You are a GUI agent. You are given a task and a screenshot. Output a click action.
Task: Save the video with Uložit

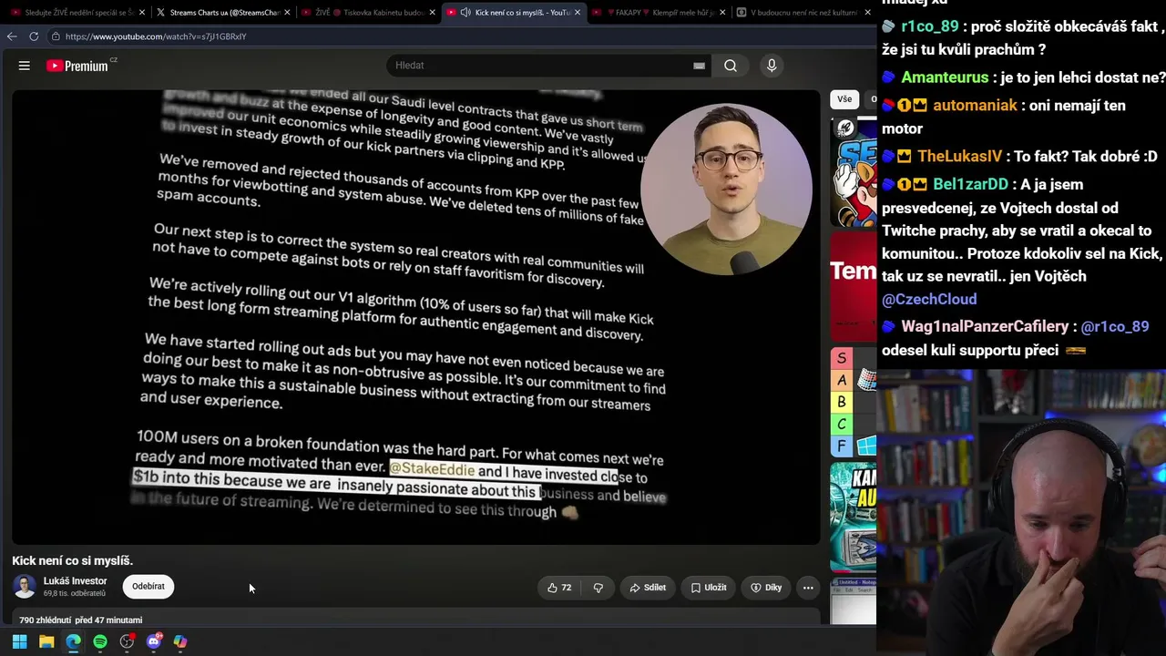pyautogui.click(x=709, y=588)
